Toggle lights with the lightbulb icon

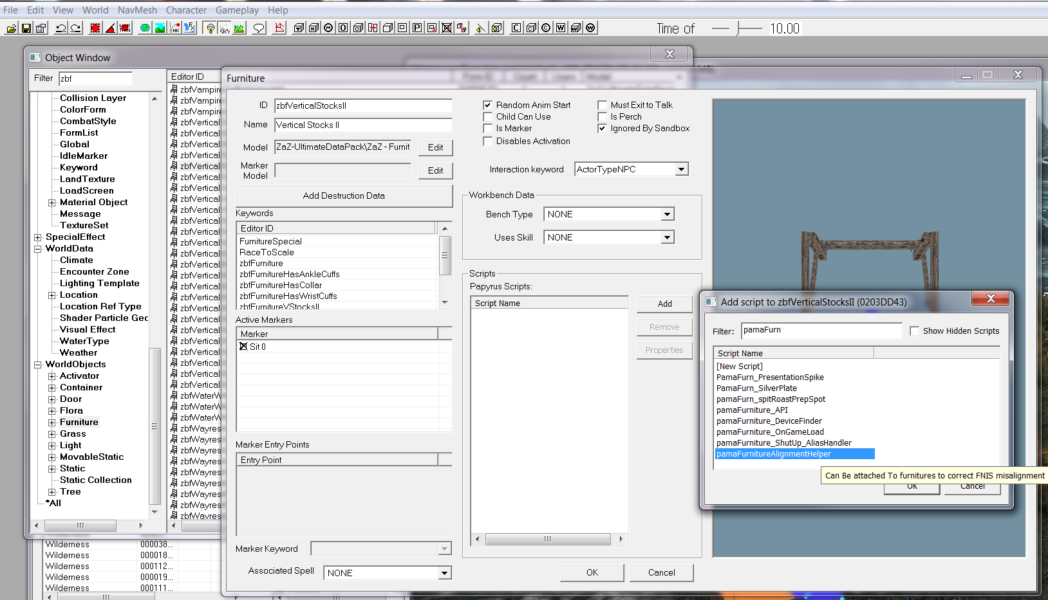pos(209,28)
